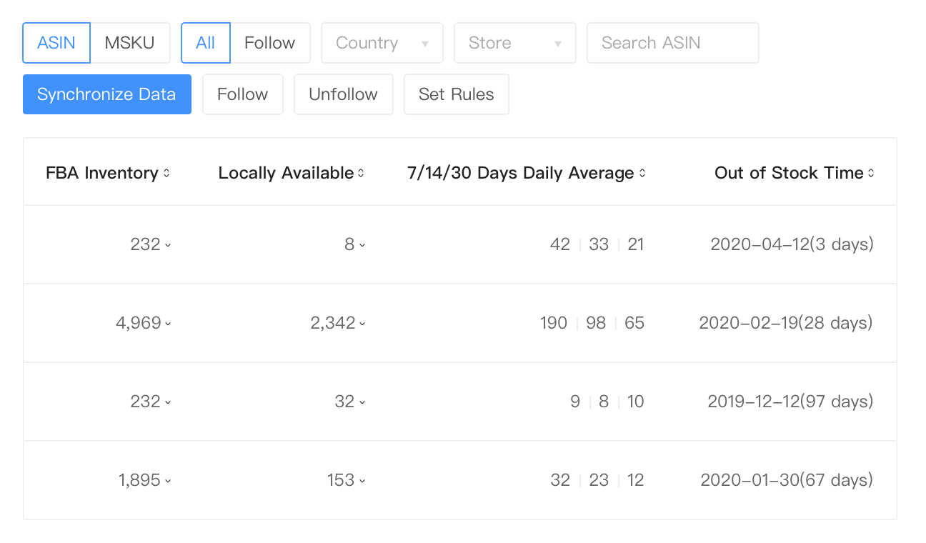Screen dimensions: 926x543
Task: Focus the Search ASIN field
Action: pyautogui.click(x=673, y=43)
